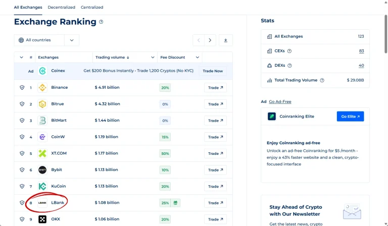The width and height of the screenshot is (388, 226).
Task: Click the verified shield icon for XT.COM
Action: 22,153
